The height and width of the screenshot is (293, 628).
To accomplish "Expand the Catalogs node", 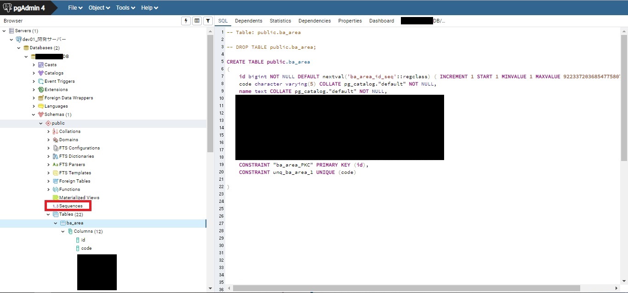I will (x=34, y=73).
